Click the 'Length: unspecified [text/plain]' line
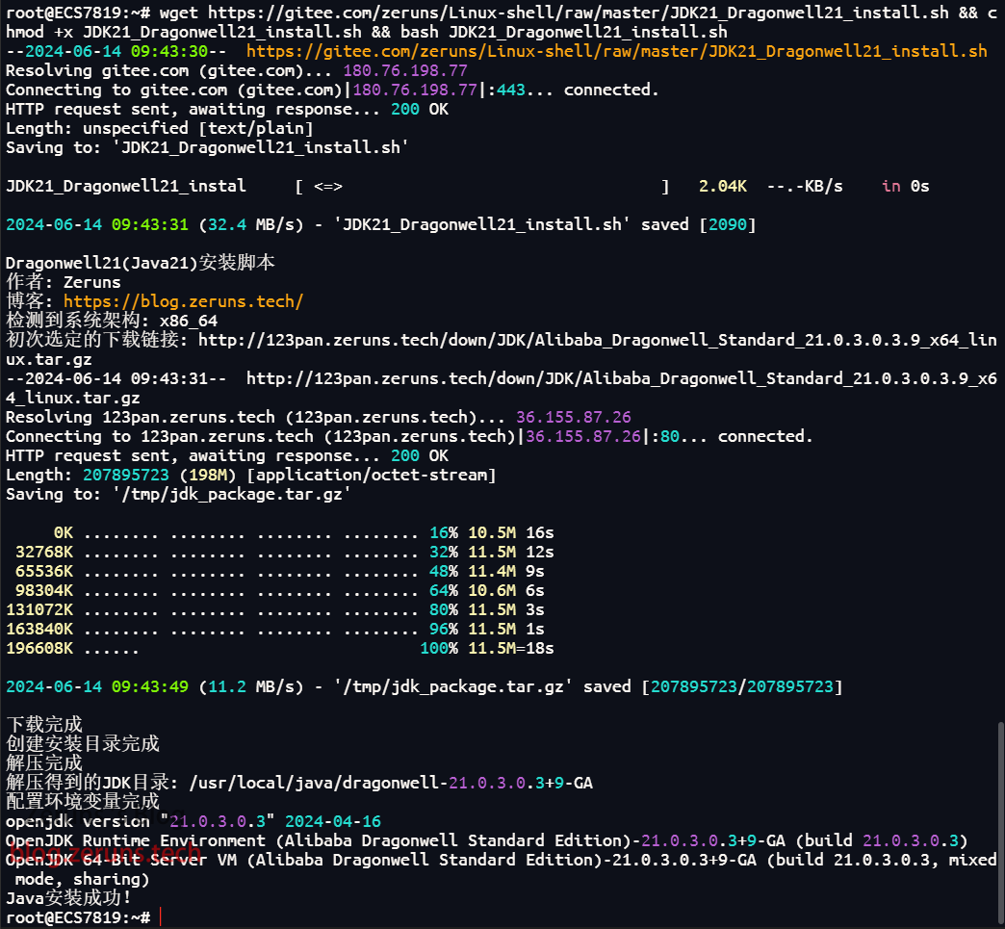 pos(160,128)
